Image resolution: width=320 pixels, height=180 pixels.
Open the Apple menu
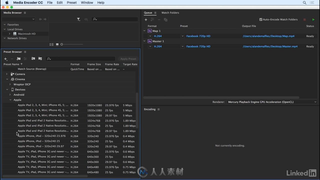point(7,2)
